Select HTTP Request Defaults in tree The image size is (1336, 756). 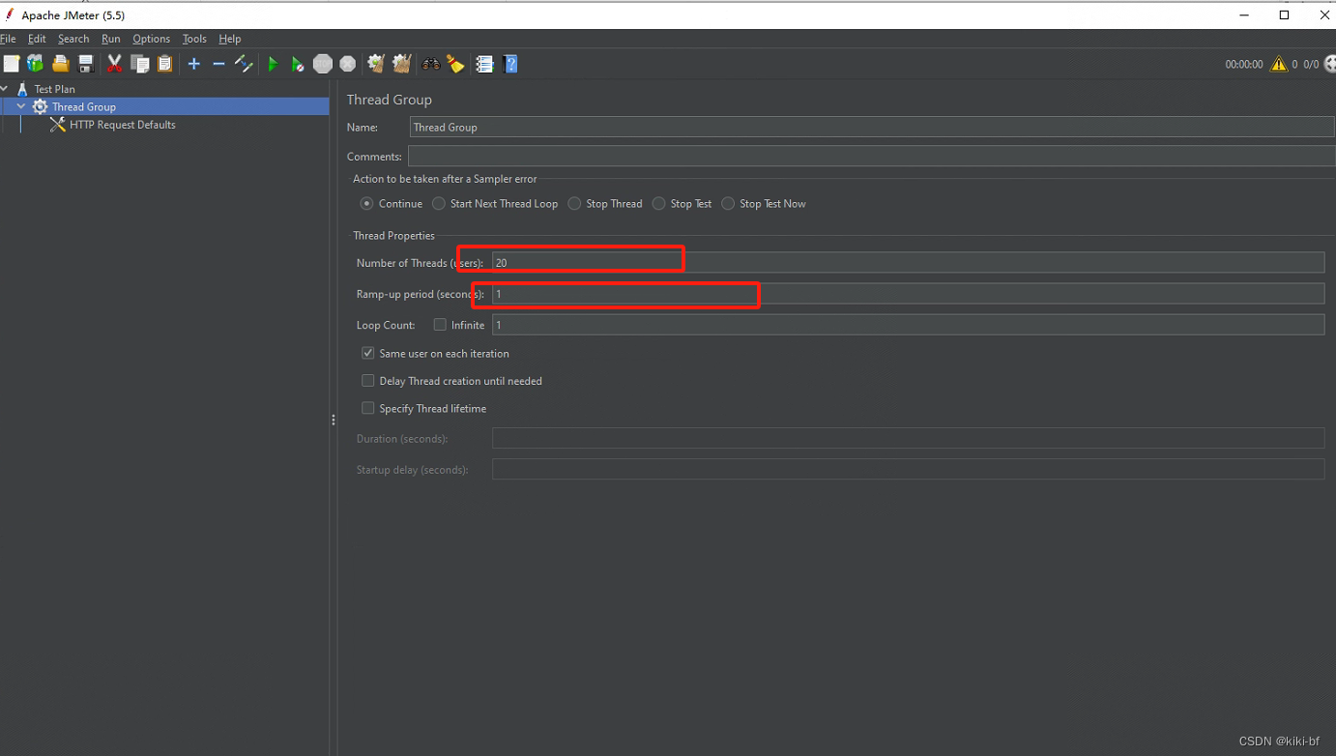click(123, 125)
